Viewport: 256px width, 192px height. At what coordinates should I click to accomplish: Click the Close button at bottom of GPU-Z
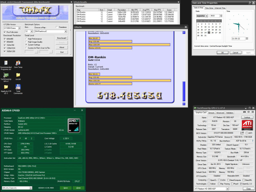(248, 189)
